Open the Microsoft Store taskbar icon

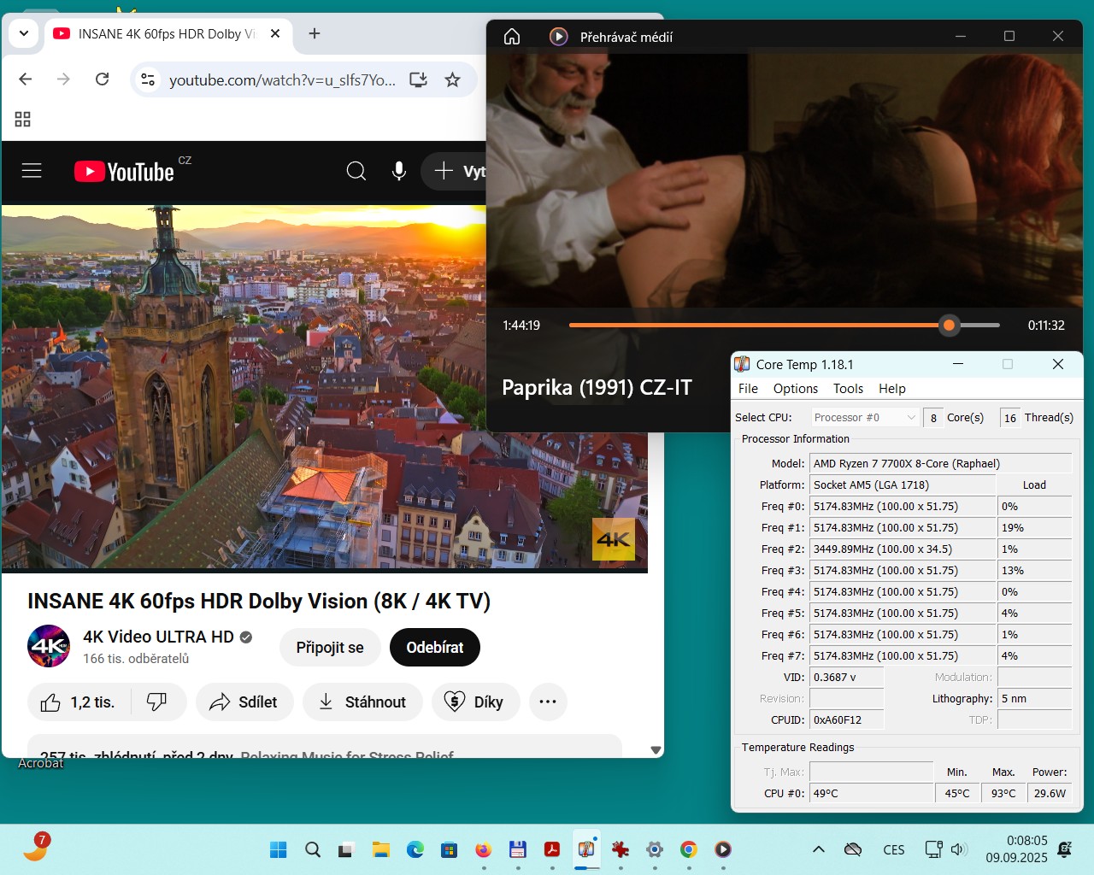pyautogui.click(x=450, y=849)
